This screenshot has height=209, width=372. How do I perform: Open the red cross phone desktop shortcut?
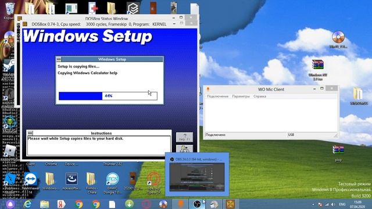(x=93, y=8)
